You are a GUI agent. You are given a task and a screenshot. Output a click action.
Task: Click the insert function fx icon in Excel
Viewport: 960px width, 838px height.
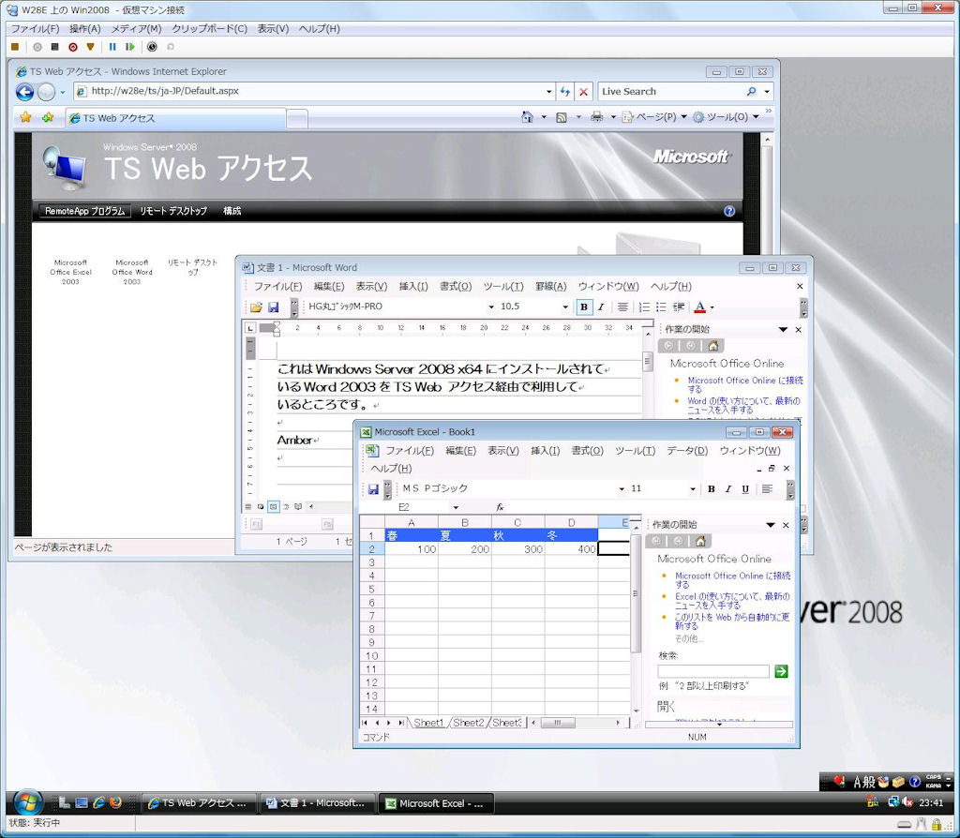tap(501, 507)
